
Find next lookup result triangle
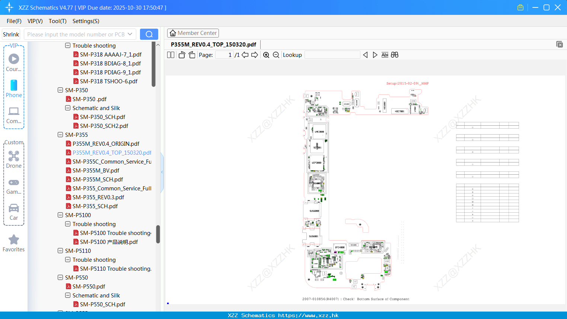pyautogui.click(x=375, y=55)
